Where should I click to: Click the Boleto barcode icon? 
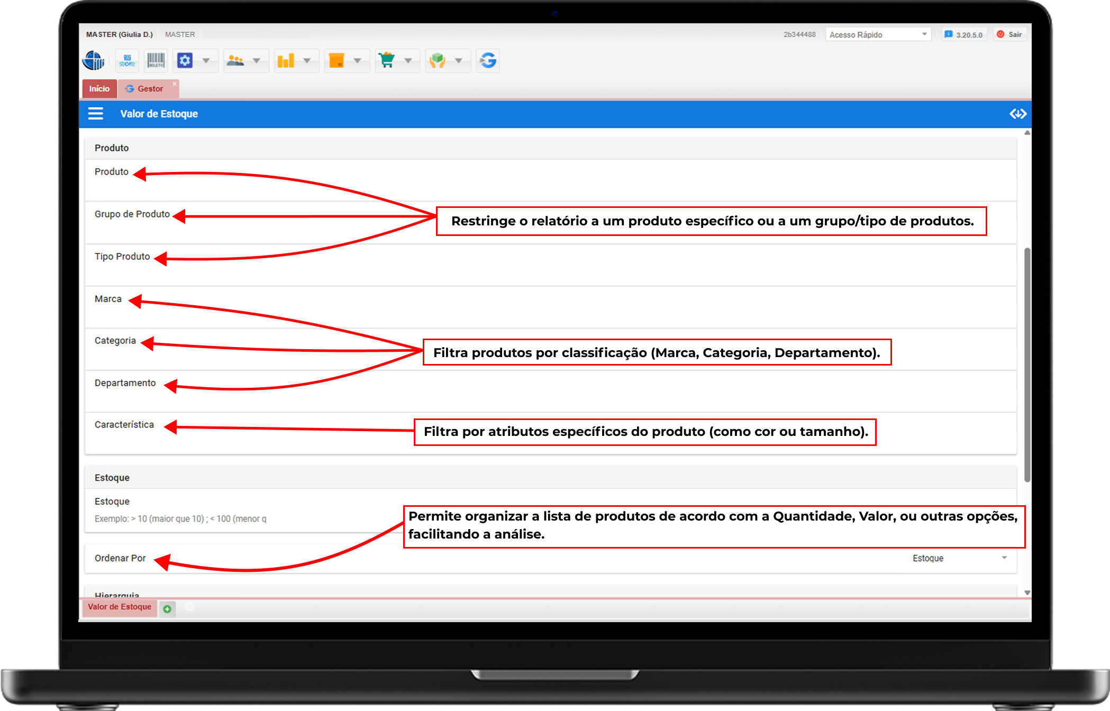pyautogui.click(x=156, y=61)
